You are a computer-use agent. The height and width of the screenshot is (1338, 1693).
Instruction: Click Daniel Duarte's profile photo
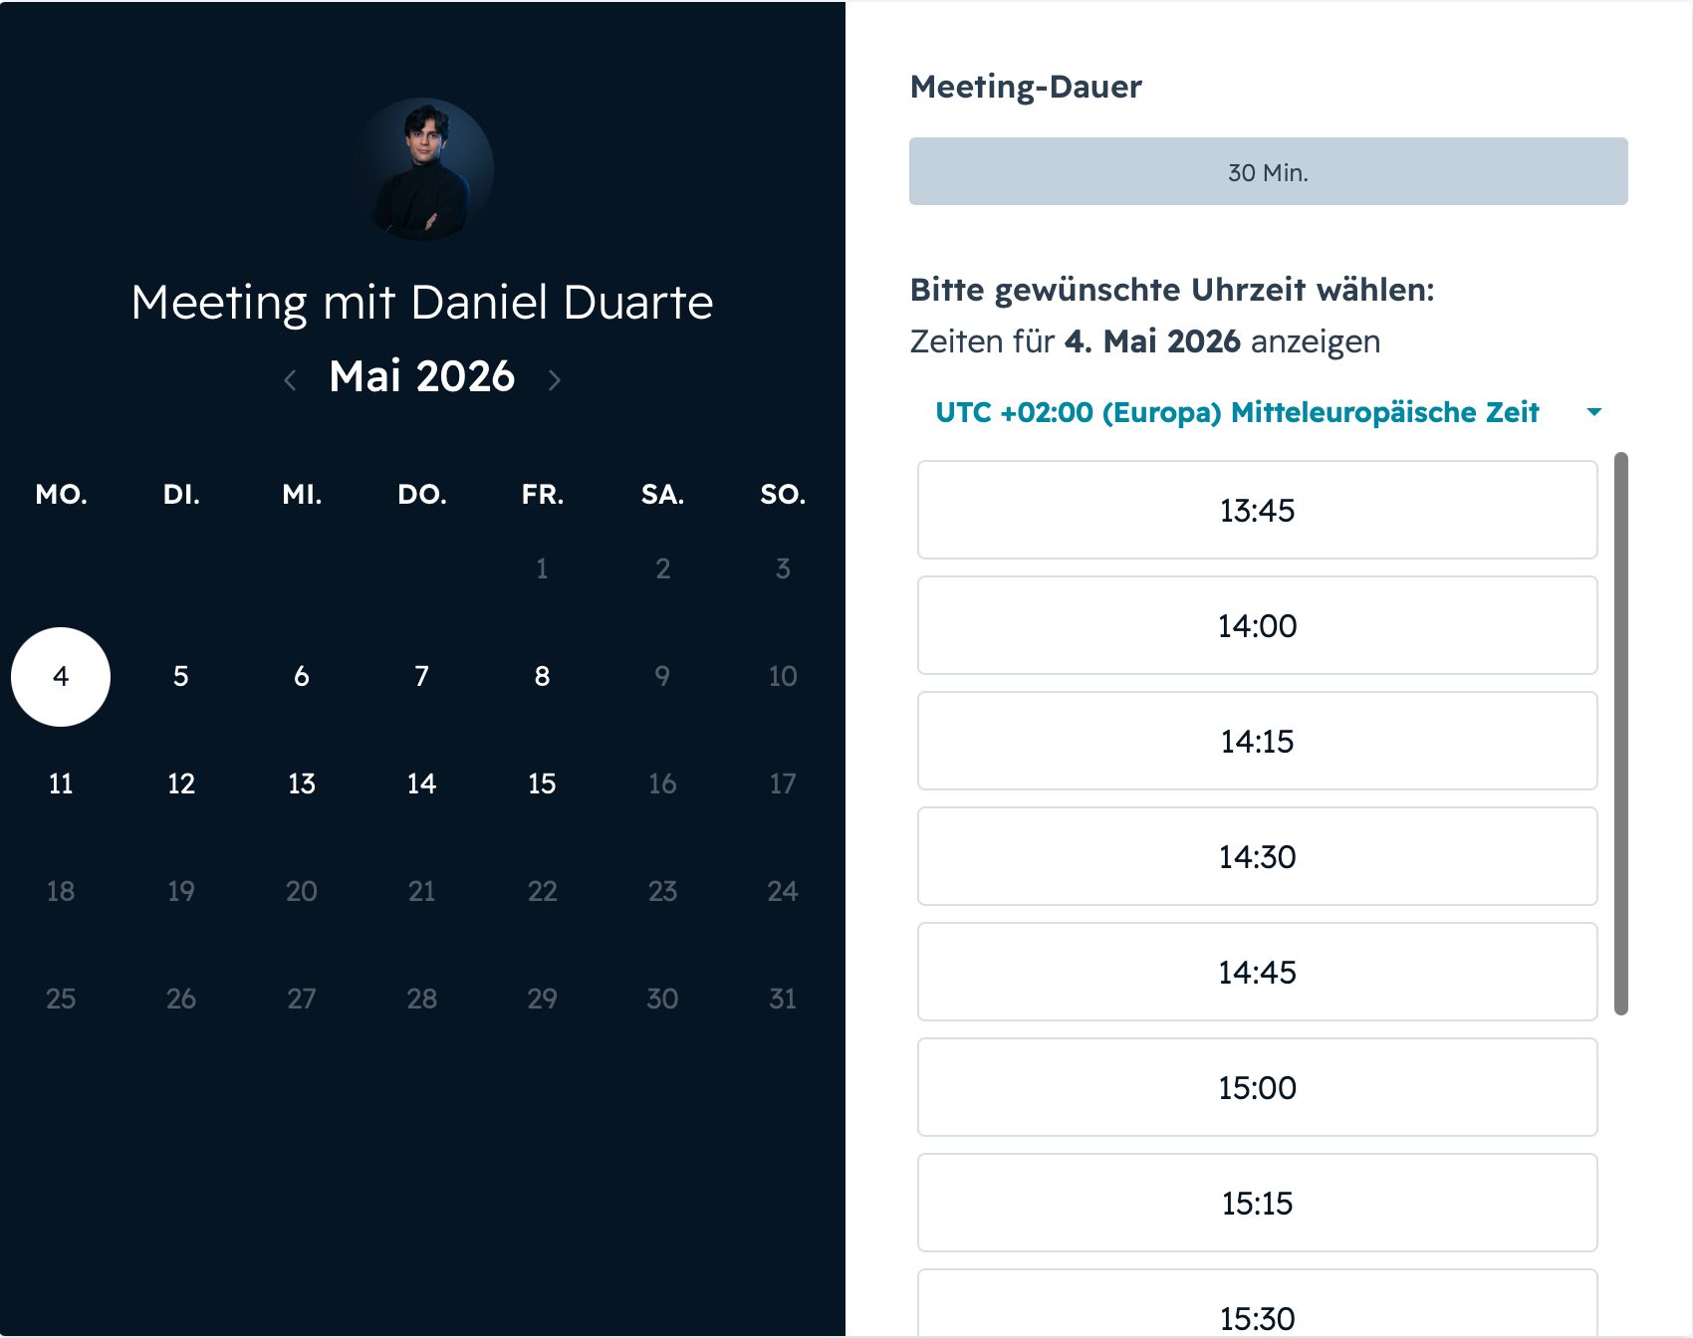tap(422, 169)
